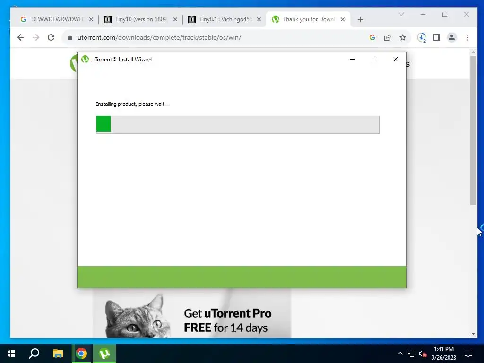Open the Windows notification center
Viewport: 484px width, 363px height.
pyautogui.click(x=468, y=354)
